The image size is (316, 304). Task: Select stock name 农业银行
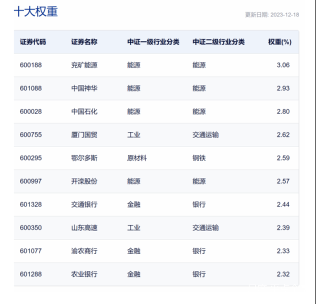click(84, 274)
